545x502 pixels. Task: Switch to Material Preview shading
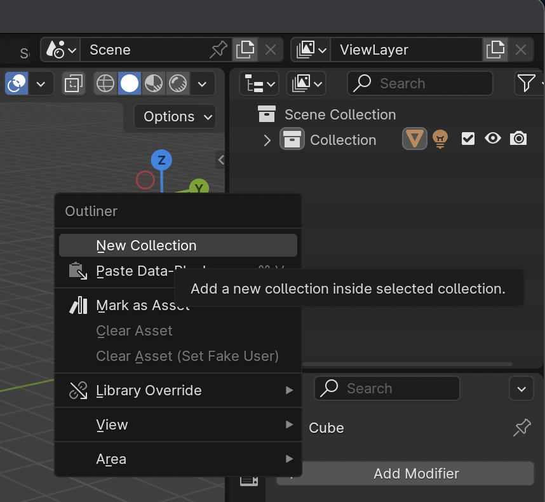(x=153, y=83)
